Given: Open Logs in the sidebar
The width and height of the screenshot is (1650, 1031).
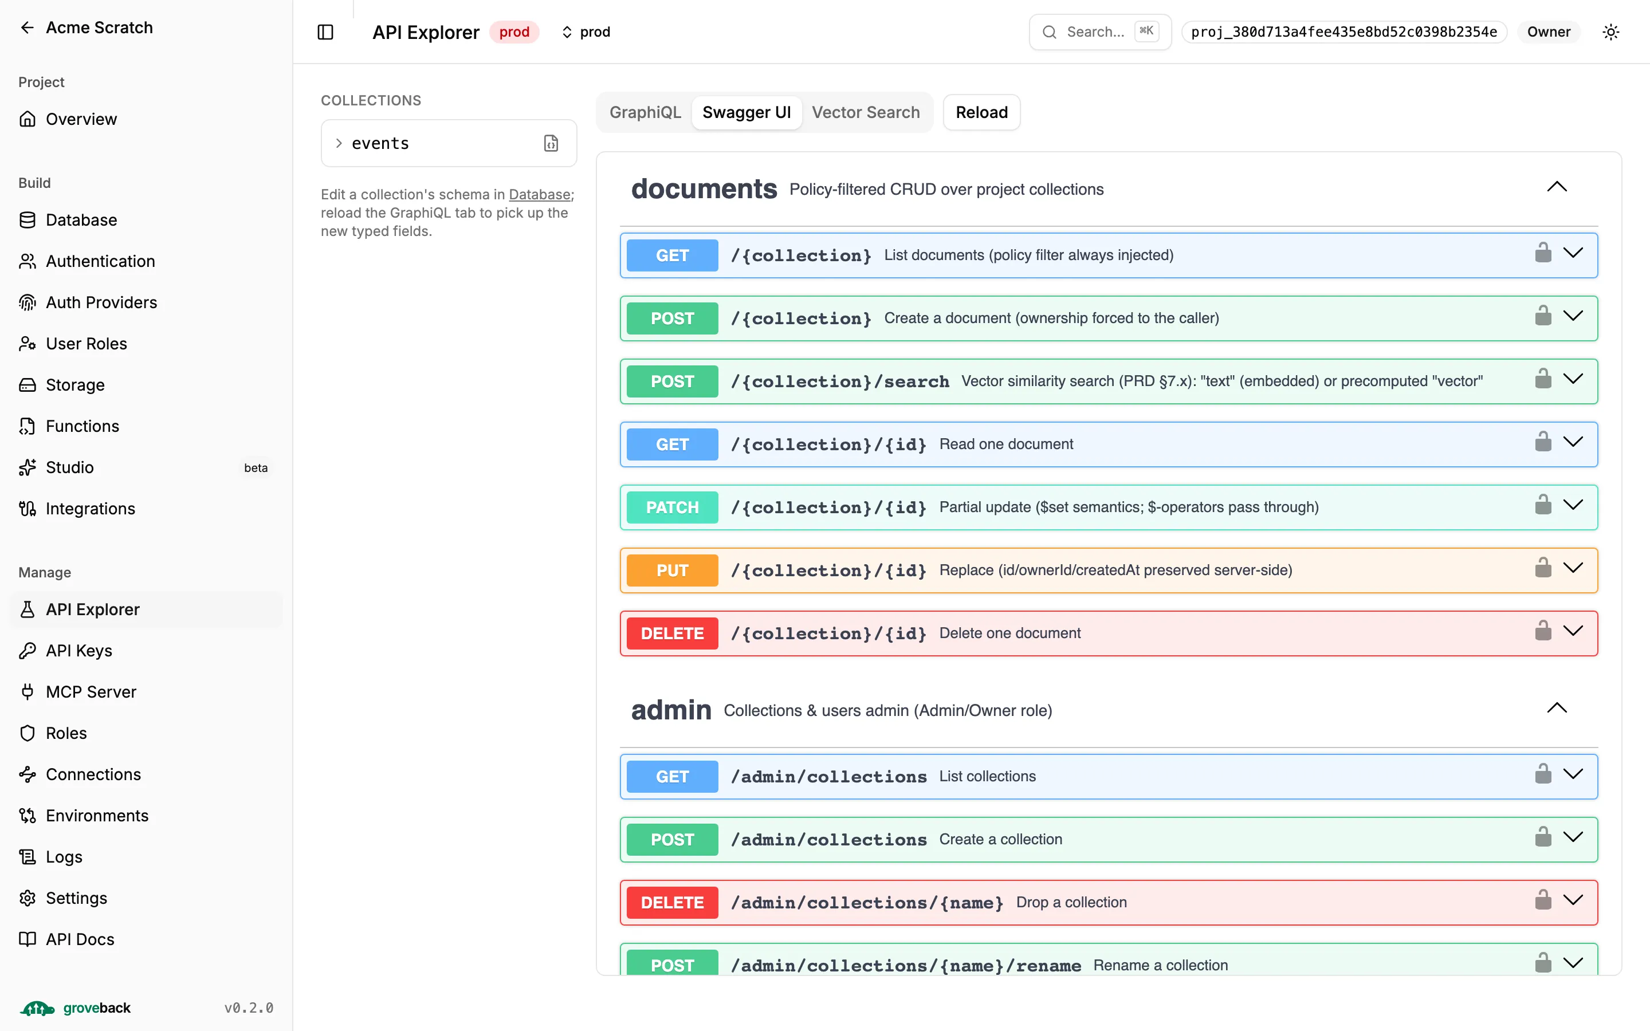Looking at the screenshot, I should point(146,856).
